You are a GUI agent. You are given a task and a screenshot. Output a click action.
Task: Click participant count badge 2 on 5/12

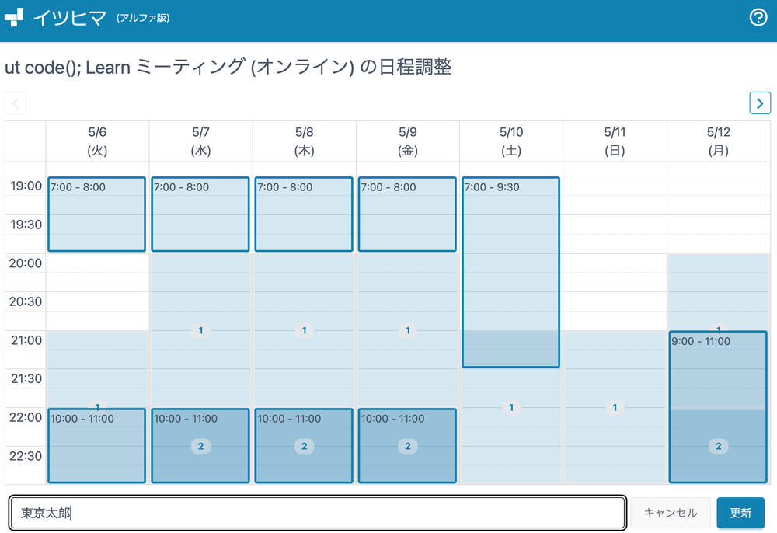[718, 446]
